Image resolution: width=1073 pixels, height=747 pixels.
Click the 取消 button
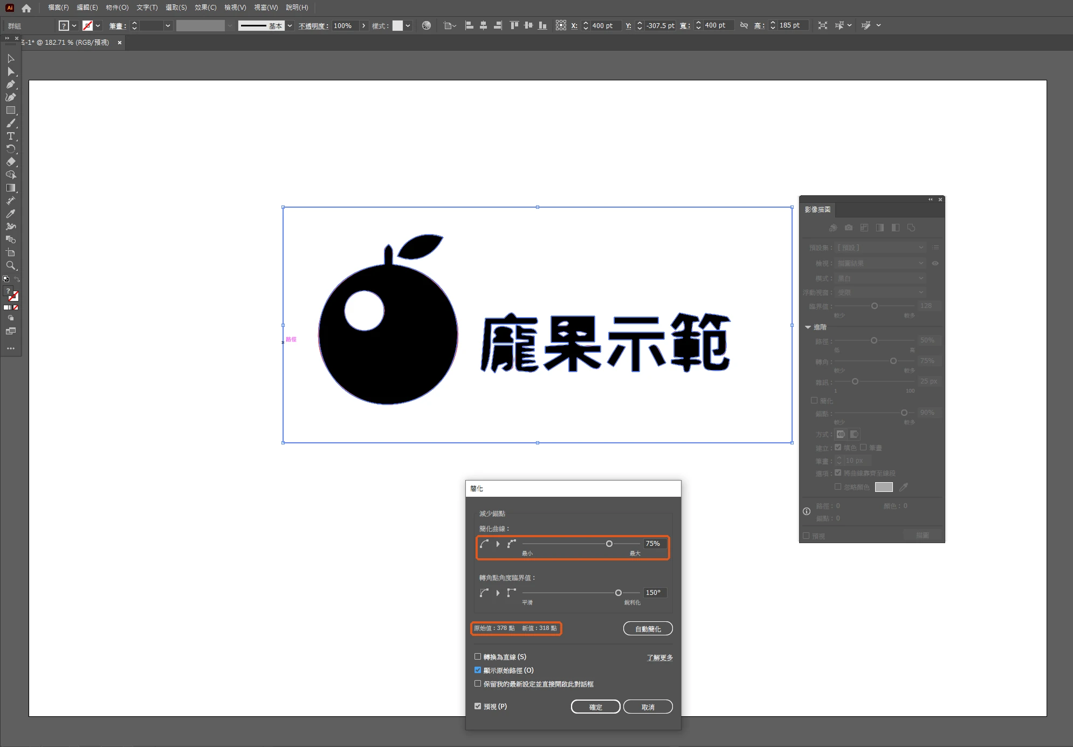[648, 707]
